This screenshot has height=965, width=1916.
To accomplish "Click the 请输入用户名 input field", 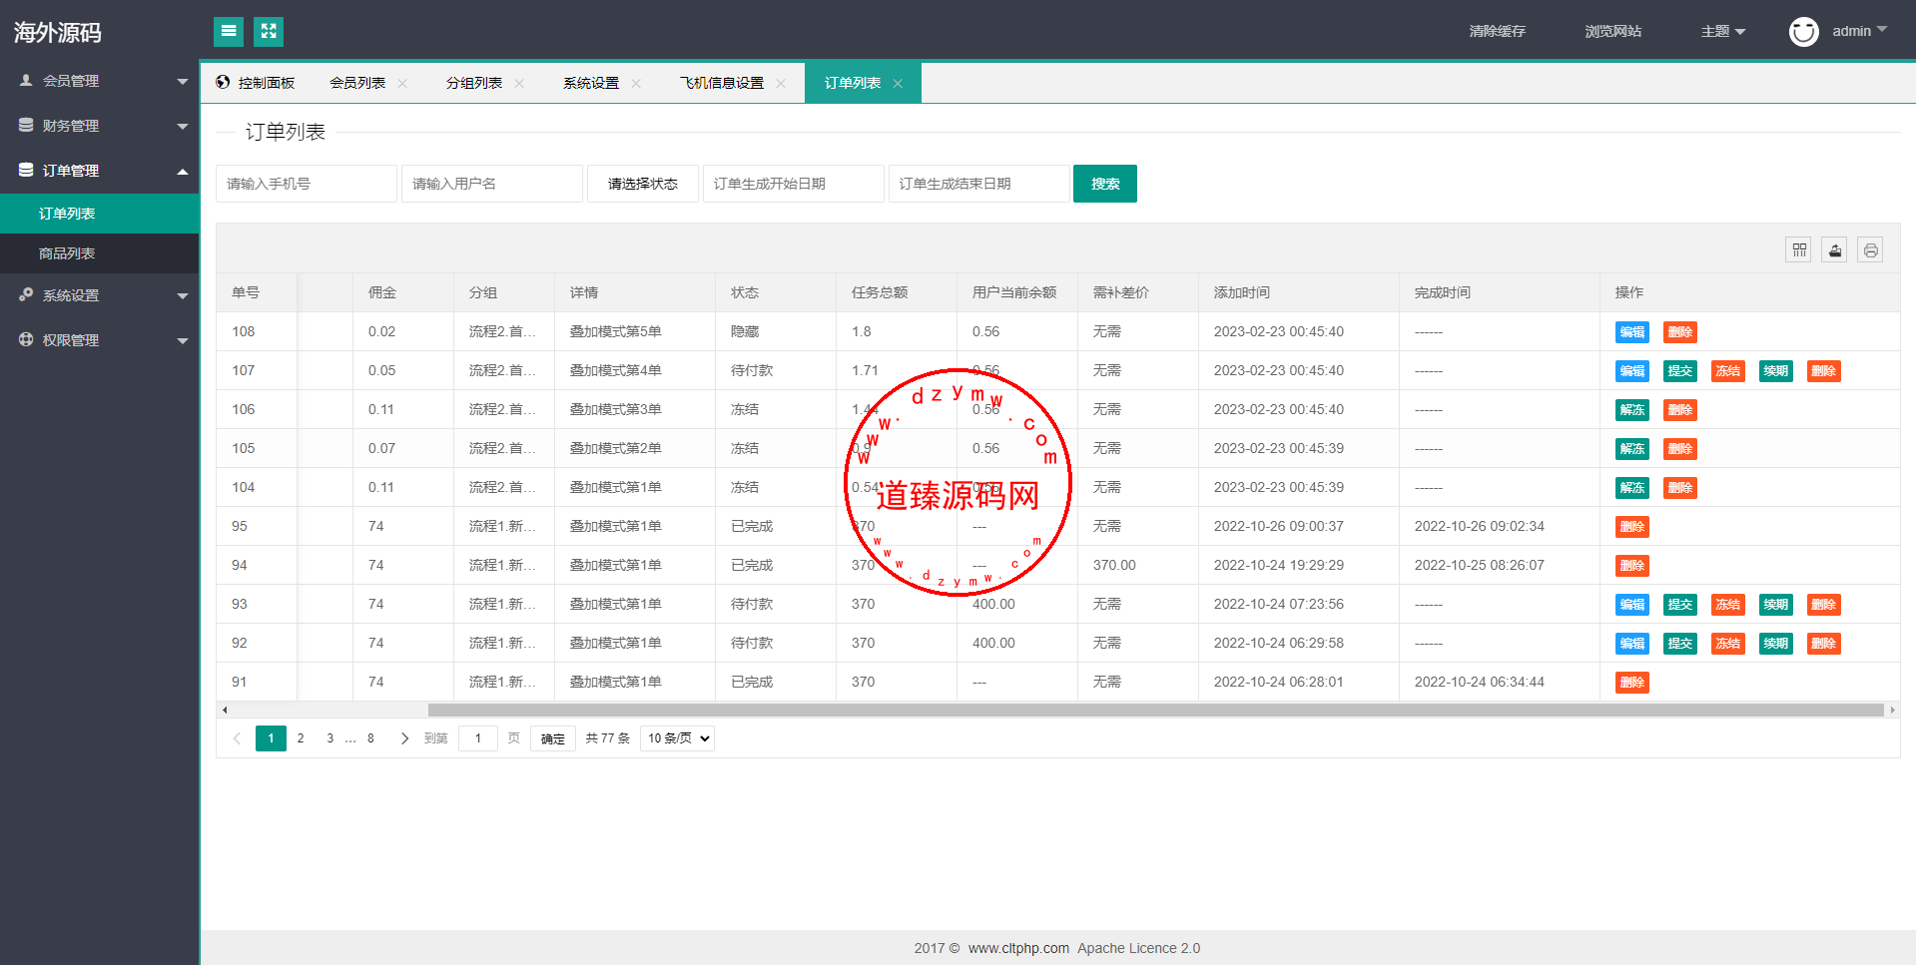I will pyautogui.click(x=492, y=184).
